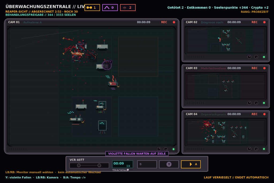This screenshot has width=274, height=183.
Task: Click the 'Crypto +2' text
Action: tap(260, 8)
